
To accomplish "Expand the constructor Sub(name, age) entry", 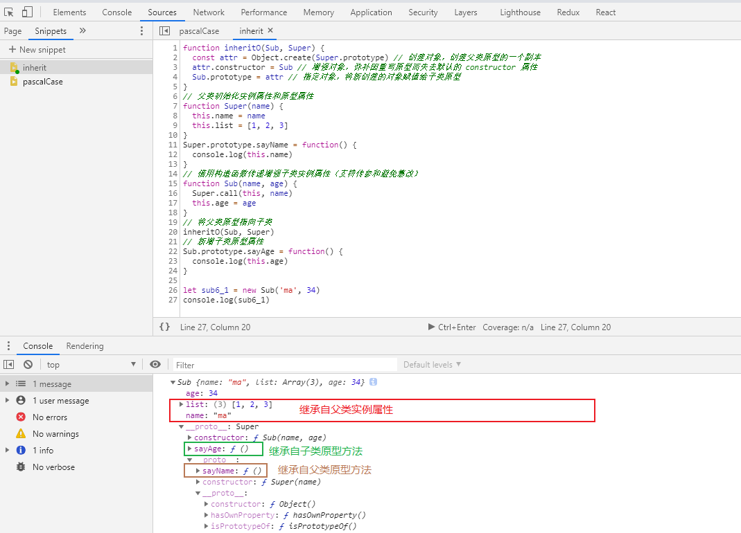I will click(x=189, y=437).
